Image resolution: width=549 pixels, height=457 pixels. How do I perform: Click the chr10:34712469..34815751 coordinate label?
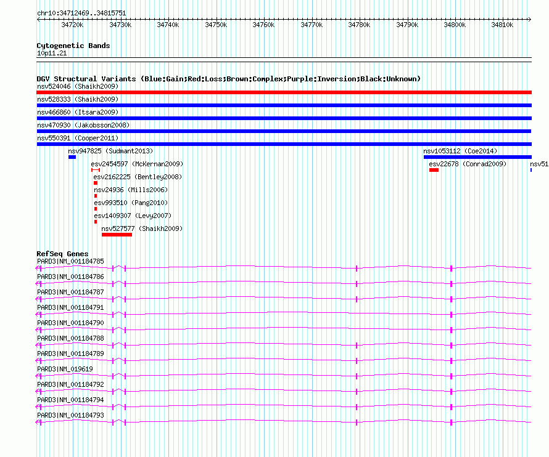[x=81, y=14]
